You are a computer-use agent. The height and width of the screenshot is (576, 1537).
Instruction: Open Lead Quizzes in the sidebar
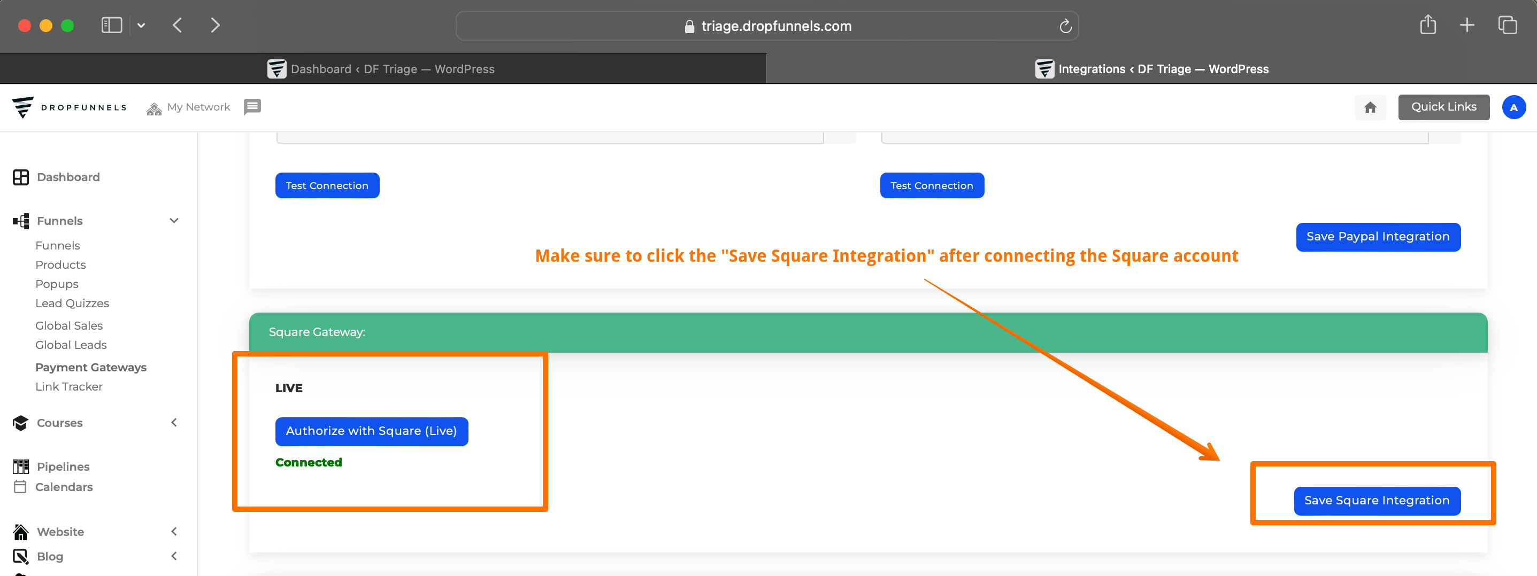[x=72, y=303]
